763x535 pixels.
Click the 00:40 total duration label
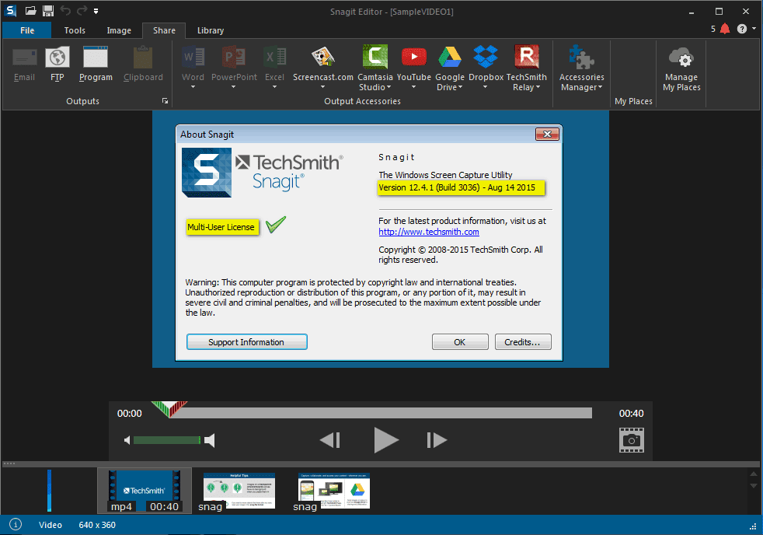(631, 413)
